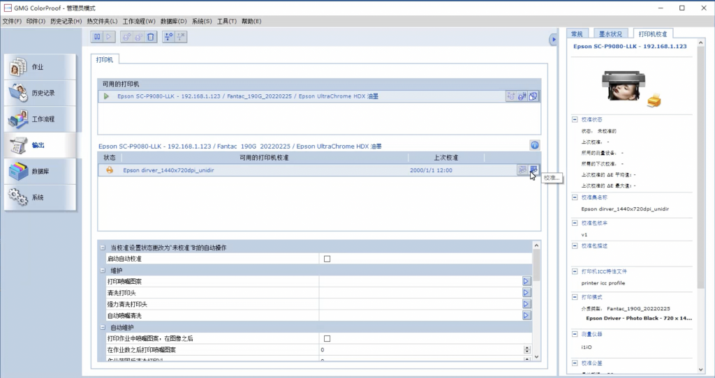Screen dimensions: 715x378
Task: Run 自动喷嘴清洗 with its arrow button
Action: (526, 316)
